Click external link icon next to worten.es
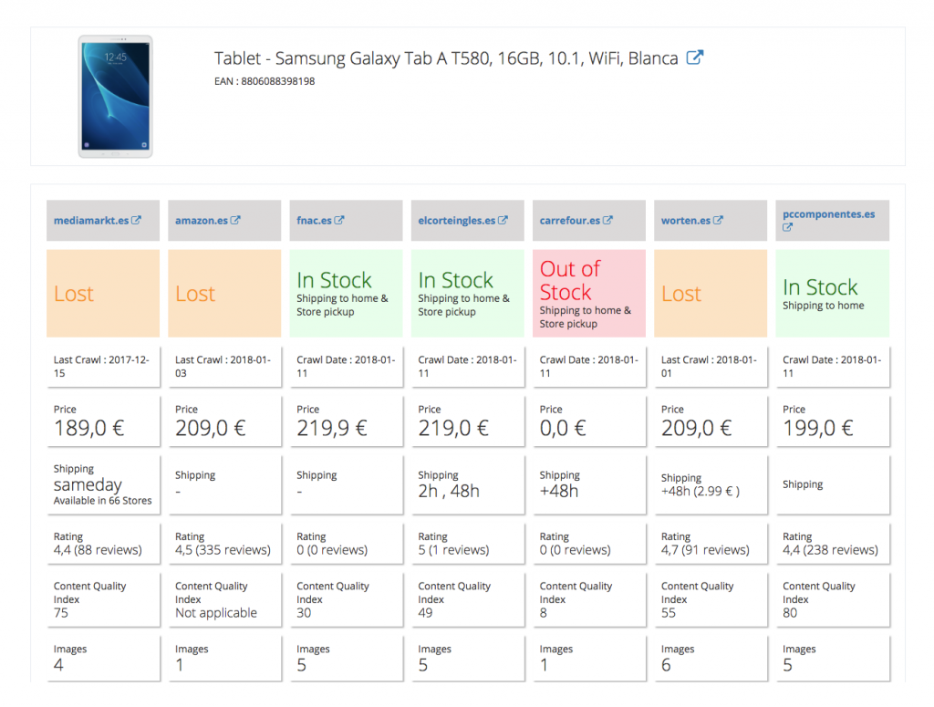The image size is (934, 707). coord(719,220)
